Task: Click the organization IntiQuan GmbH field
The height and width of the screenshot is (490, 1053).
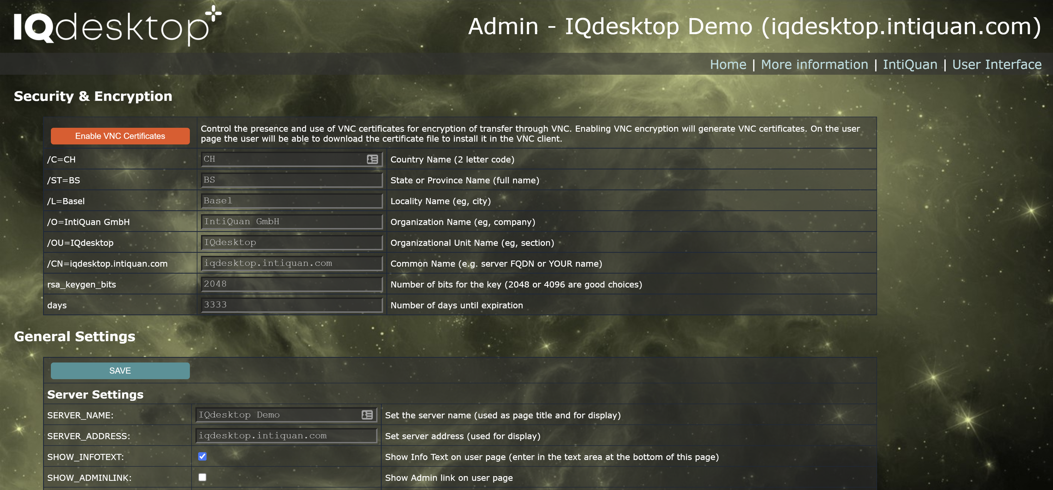Action: click(291, 222)
